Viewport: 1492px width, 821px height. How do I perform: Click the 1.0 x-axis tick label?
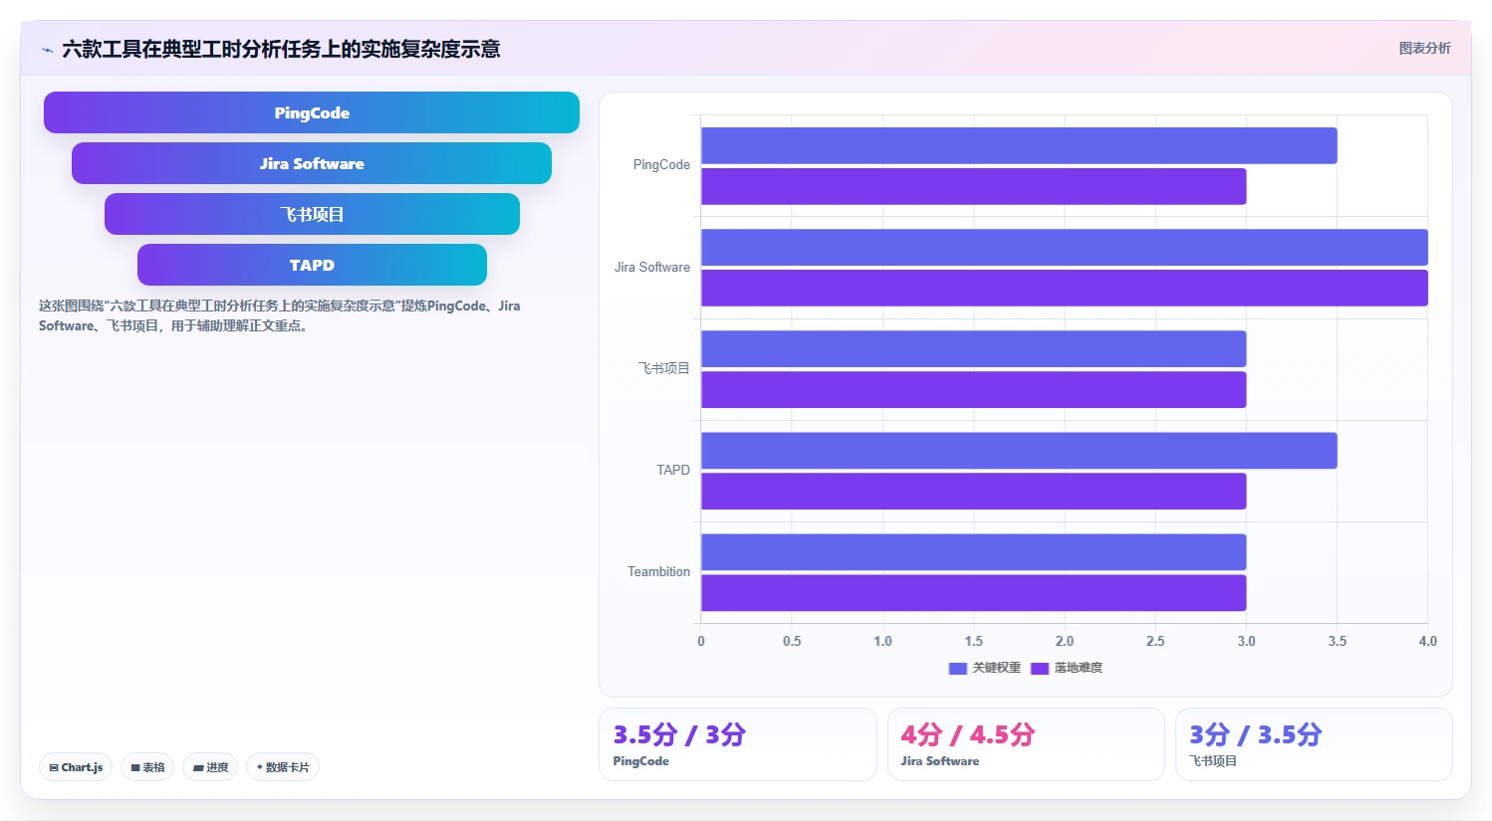point(882,641)
